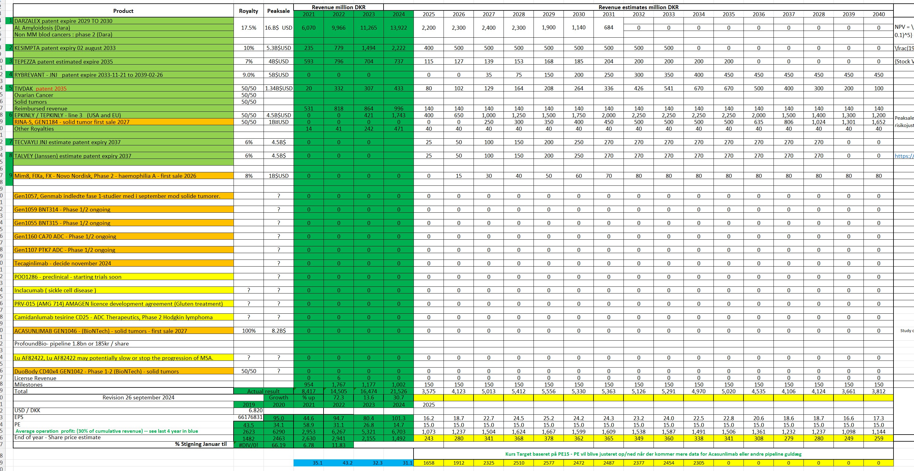The height and width of the screenshot is (471, 914).
Task: Select the "Royalty" column header
Action: [x=248, y=11]
